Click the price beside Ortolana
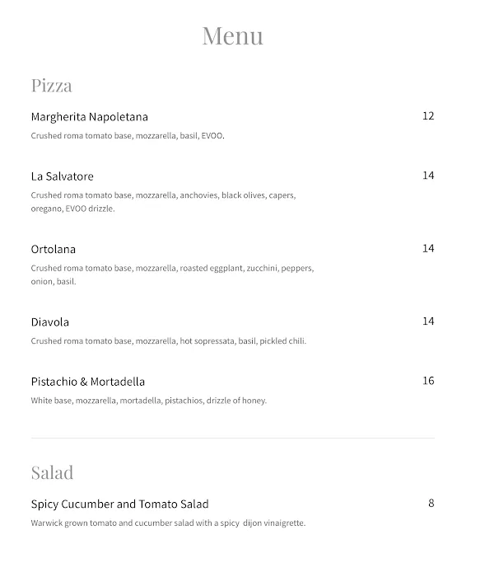The width and height of the screenshot is (499, 577). 427,248
